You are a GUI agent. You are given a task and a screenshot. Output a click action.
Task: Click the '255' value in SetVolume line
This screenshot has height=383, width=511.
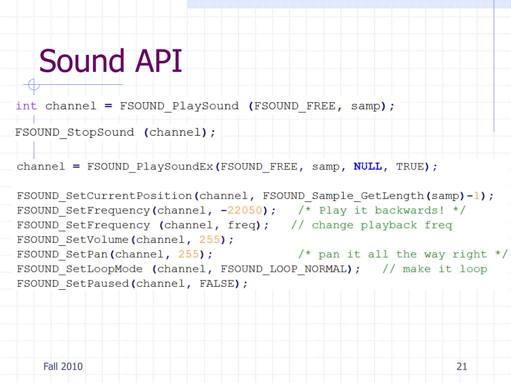[x=210, y=240]
